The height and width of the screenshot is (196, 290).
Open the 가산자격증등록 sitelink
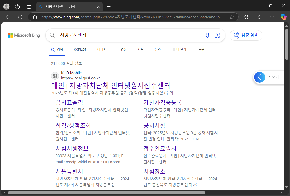point(163,102)
